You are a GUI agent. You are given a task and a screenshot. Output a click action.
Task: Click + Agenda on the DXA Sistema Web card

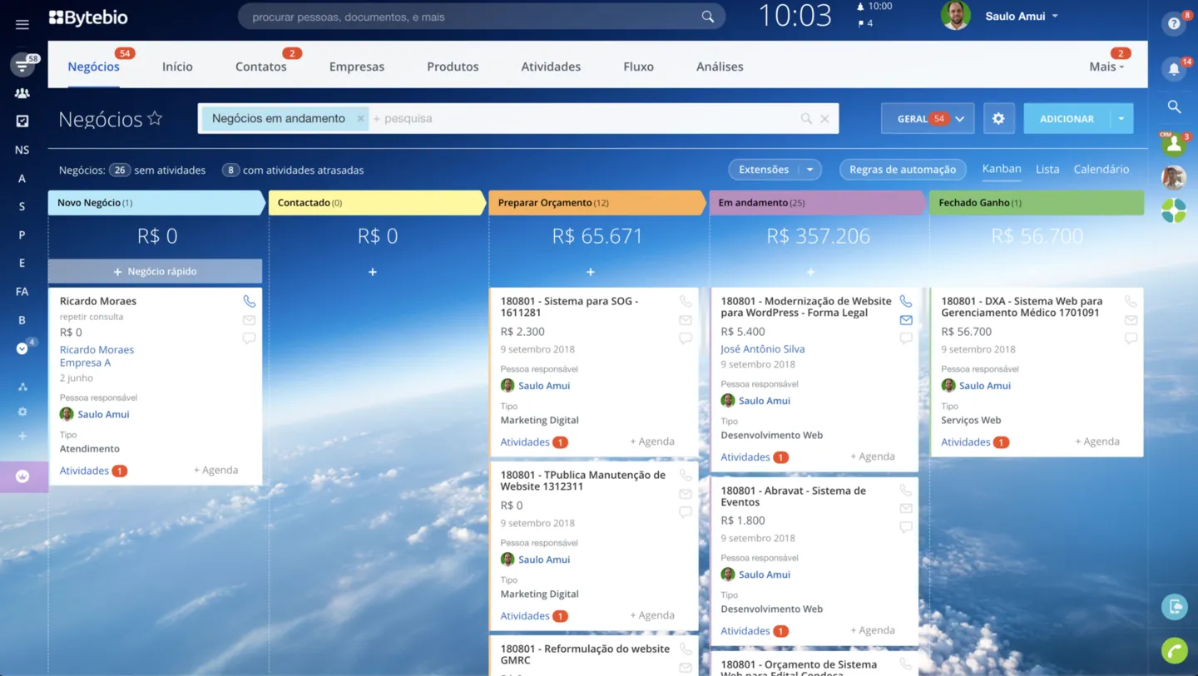(1096, 442)
